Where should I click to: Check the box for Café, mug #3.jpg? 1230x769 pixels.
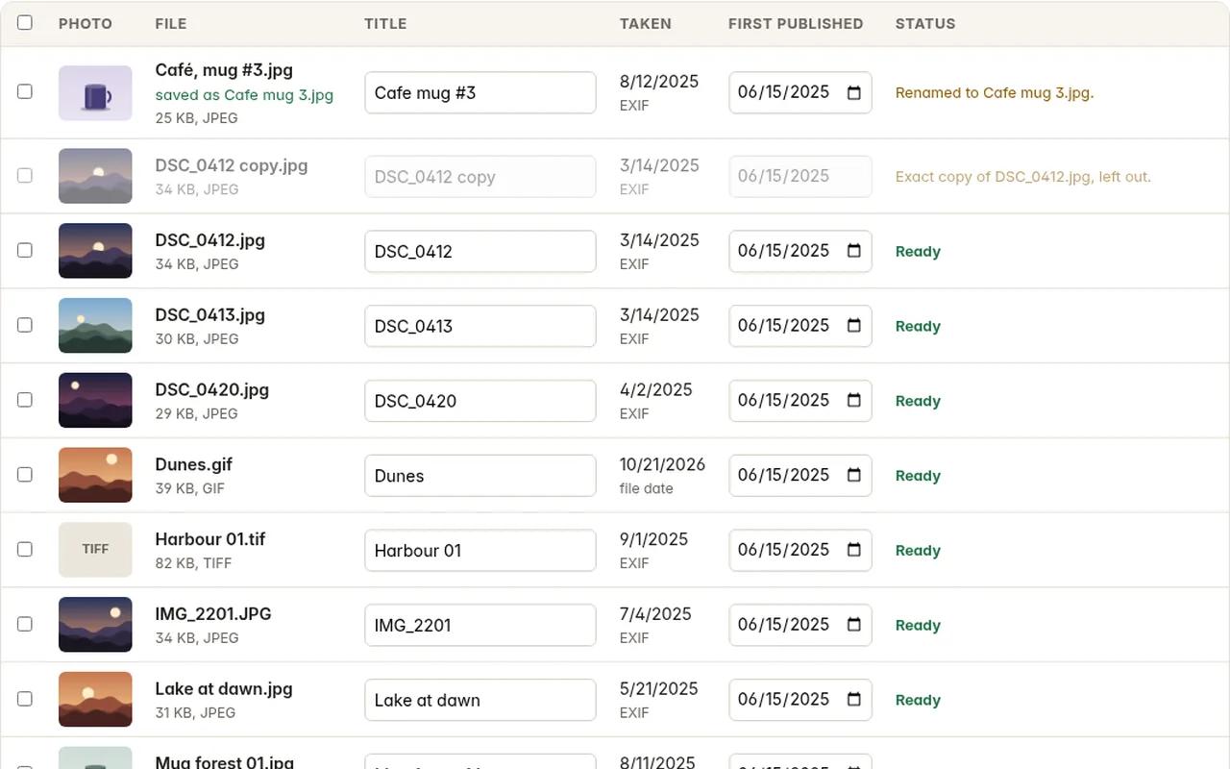pos(25,91)
